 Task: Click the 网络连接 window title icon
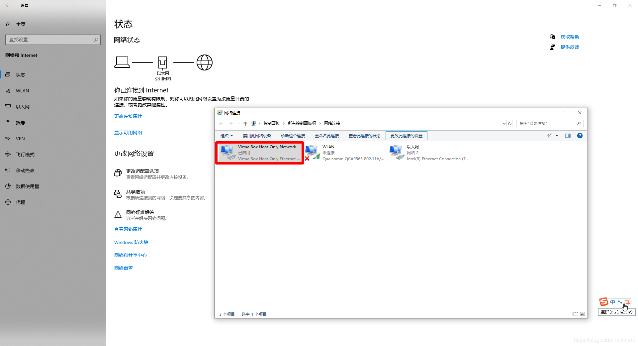[220, 113]
